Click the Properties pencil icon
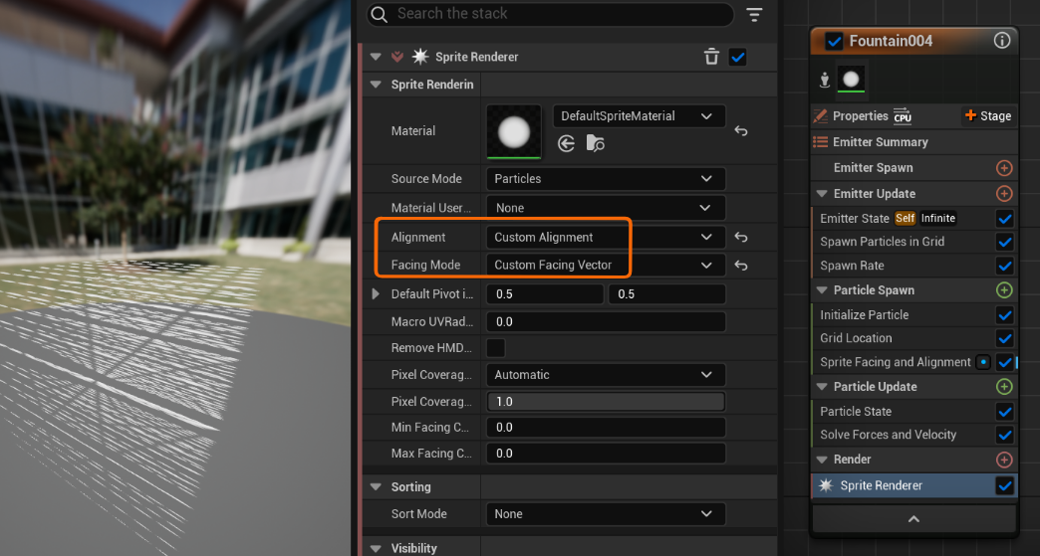The width and height of the screenshot is (1040, 556). coord(821,115)
